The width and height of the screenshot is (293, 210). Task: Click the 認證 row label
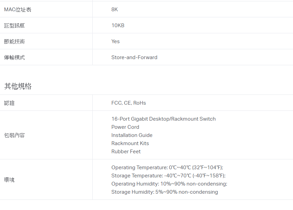(x=9, y=103)
